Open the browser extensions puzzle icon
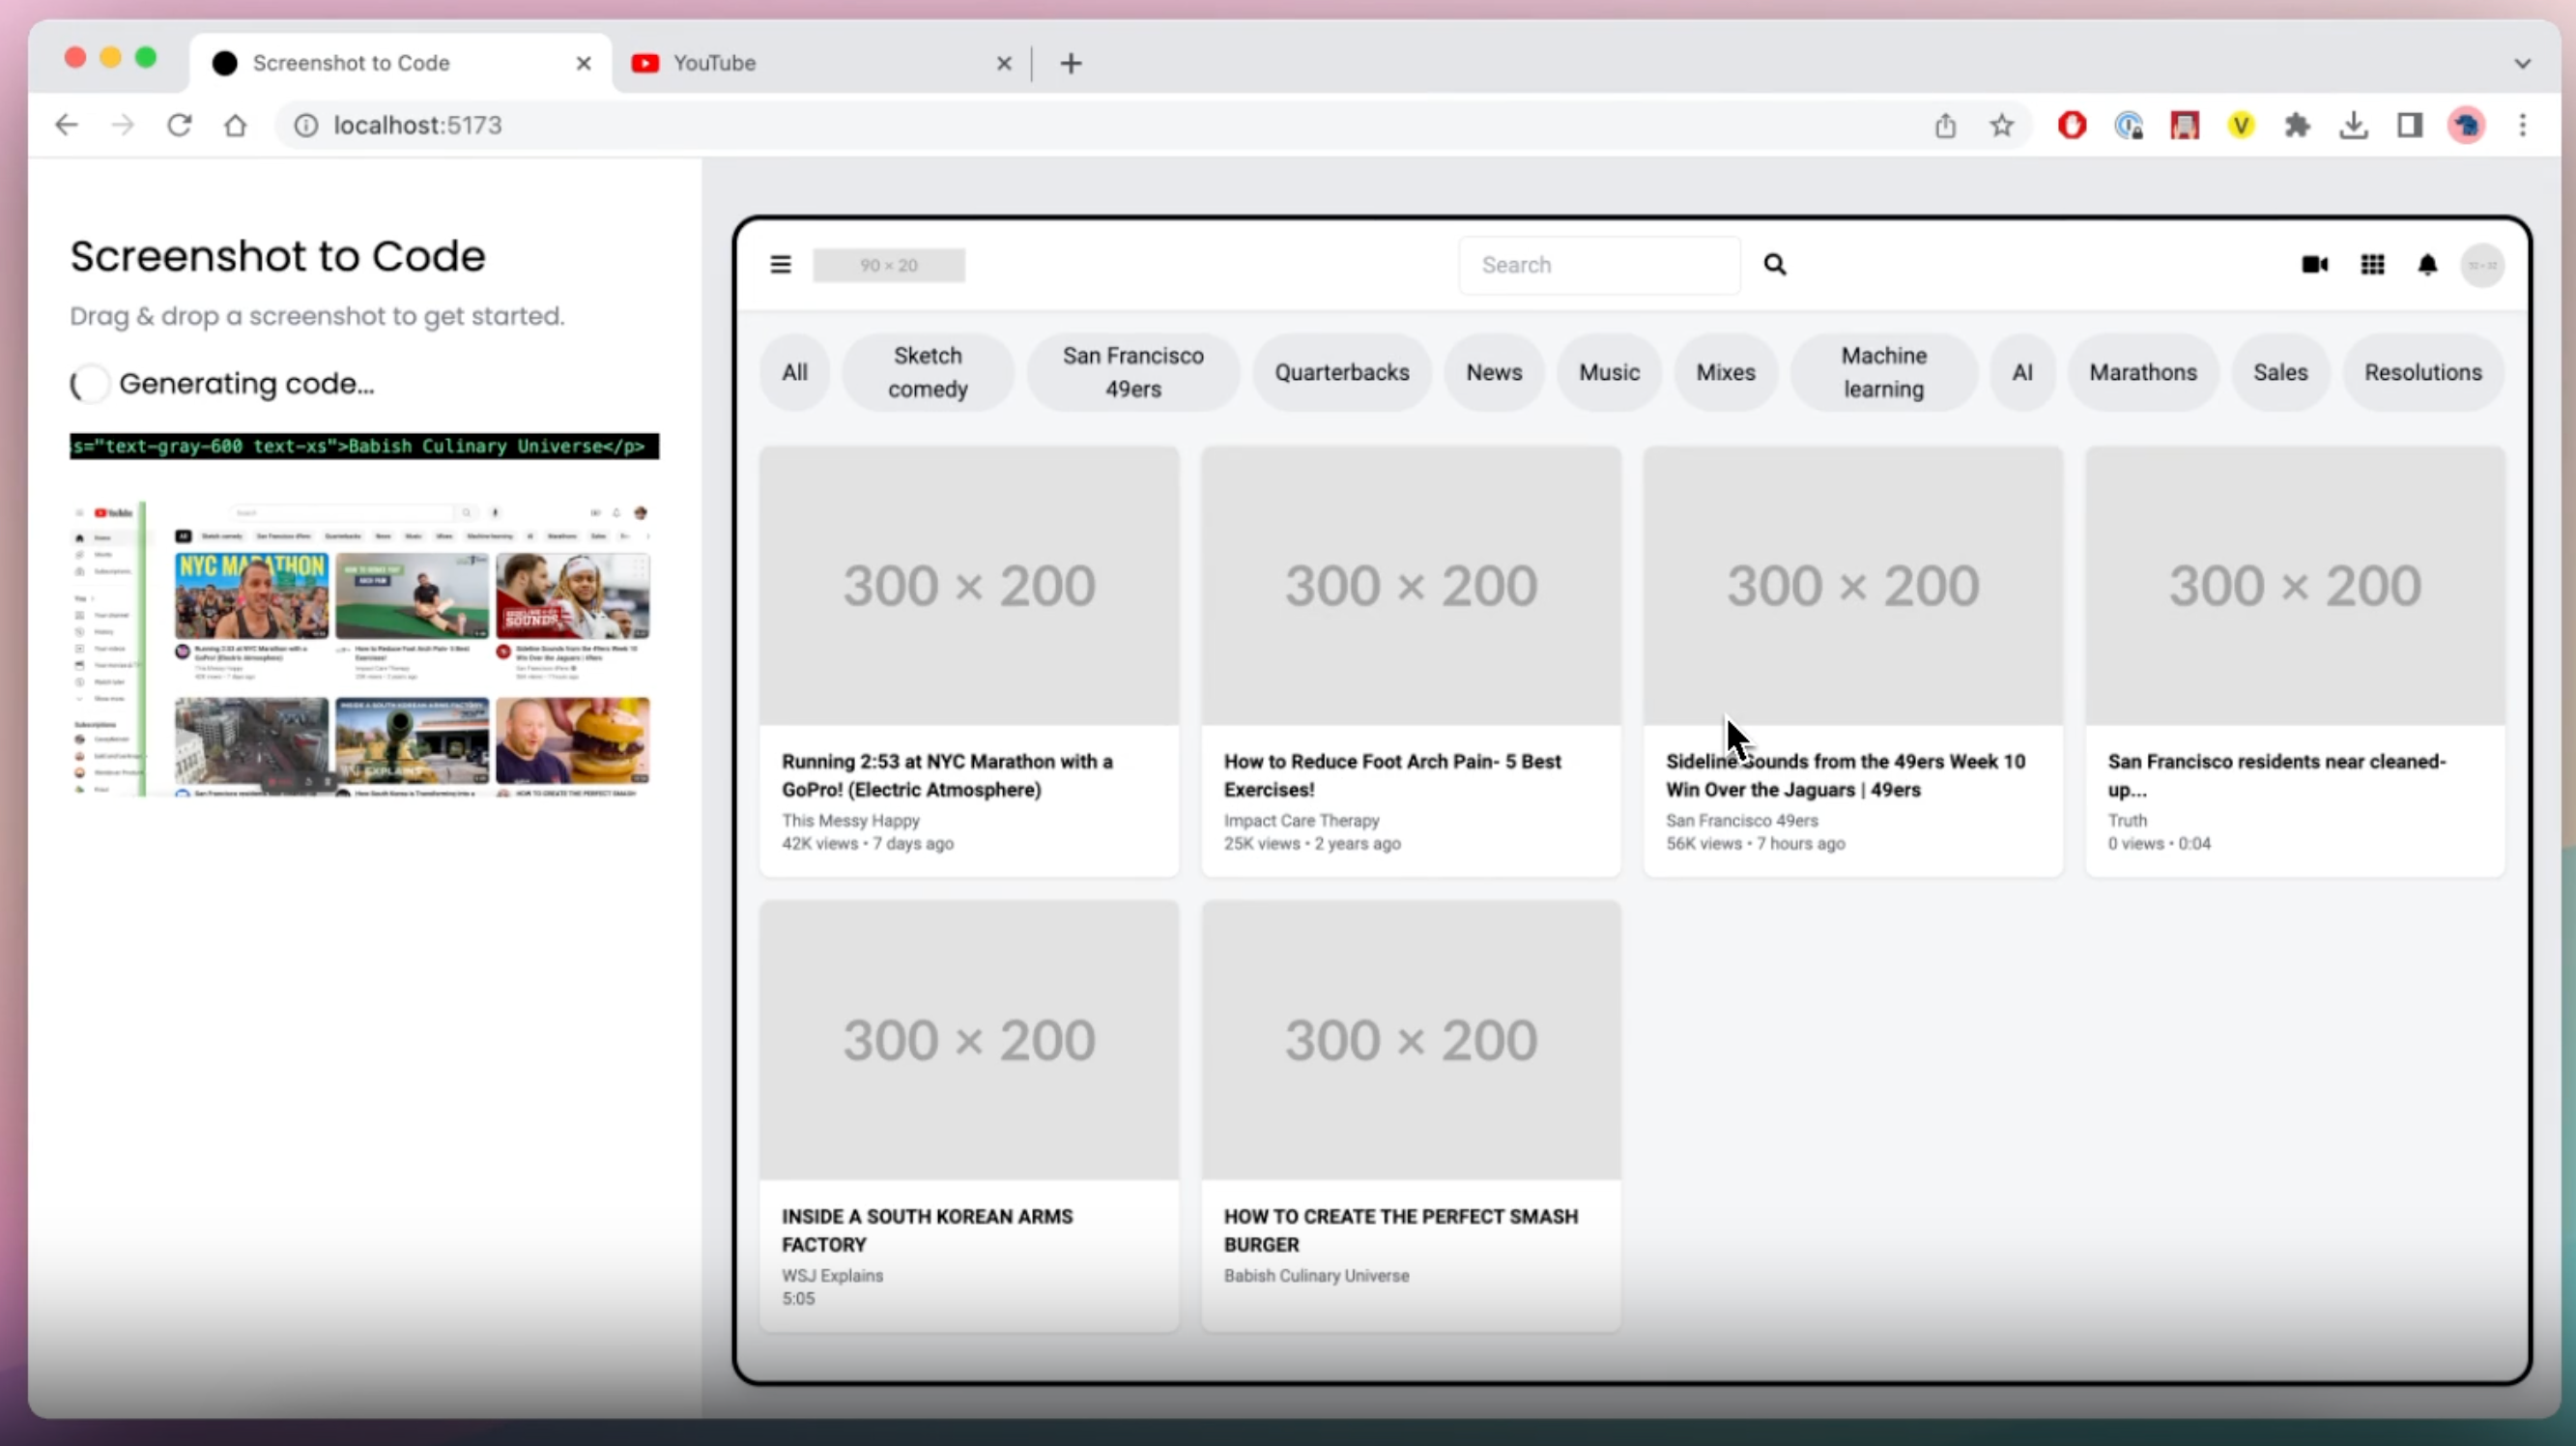The image size is (2576, 1446). click(x=2297, y=125)
